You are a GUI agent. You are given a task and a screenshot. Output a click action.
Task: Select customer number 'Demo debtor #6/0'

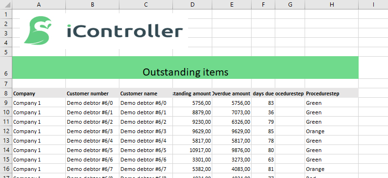92,102
